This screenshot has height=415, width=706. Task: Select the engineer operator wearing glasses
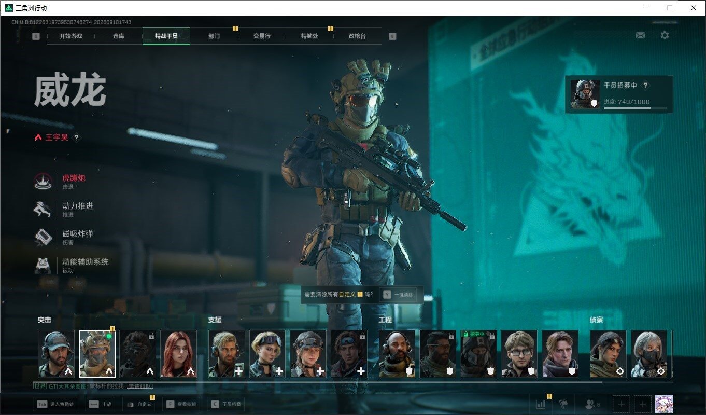pyautogui.click(x=519, y=354)
